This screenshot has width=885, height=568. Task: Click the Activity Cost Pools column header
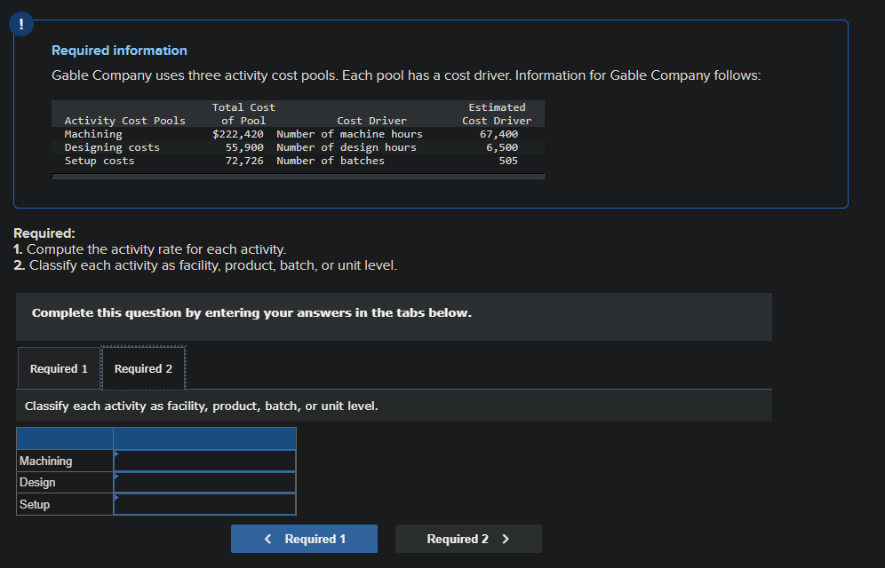(x=125, y=121)
